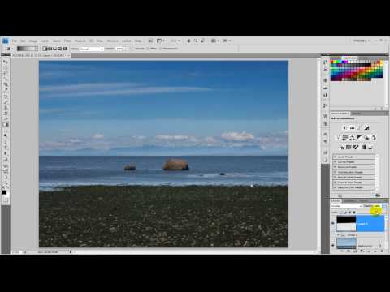Select the Pen tool
This screenshot has width=390, height=292.
[x=6, y=142]
